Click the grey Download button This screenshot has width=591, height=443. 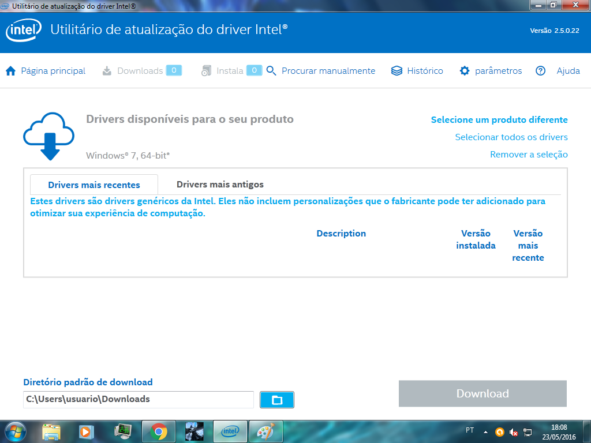482,393
